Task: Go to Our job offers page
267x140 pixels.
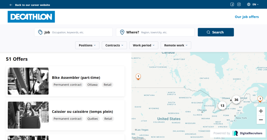Action: [x=247, y=17]
